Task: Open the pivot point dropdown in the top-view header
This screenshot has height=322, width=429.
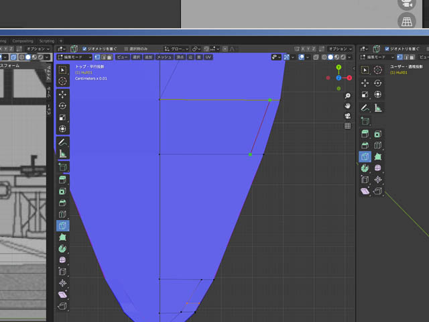Action: tap(196, 49)
